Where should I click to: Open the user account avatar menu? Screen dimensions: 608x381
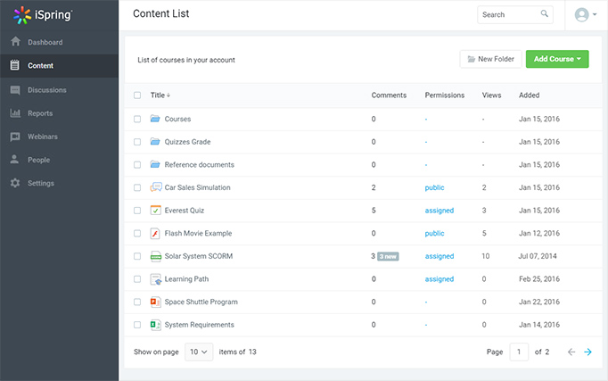[x=586, y=15]
